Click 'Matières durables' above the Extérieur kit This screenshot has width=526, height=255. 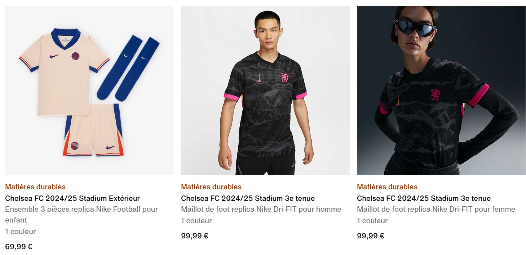35,187
